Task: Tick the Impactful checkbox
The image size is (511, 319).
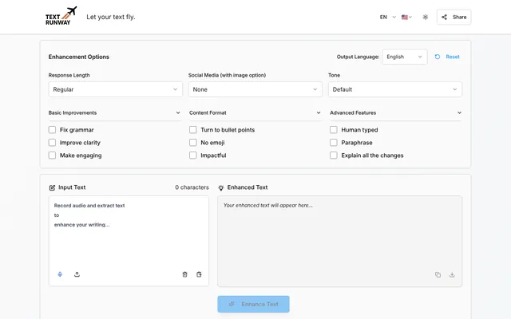Action: click(193, 156)
